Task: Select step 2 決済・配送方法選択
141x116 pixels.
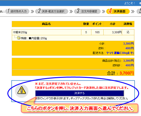Action: point(51,11)
